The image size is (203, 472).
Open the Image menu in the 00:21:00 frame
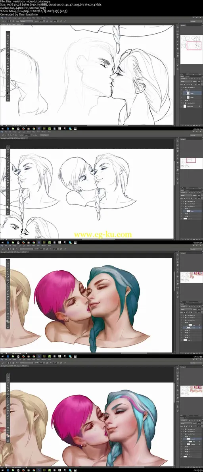(14, 18)
